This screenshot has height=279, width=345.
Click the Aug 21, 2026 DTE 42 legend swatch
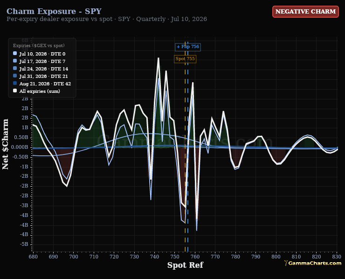coord(15,83)
